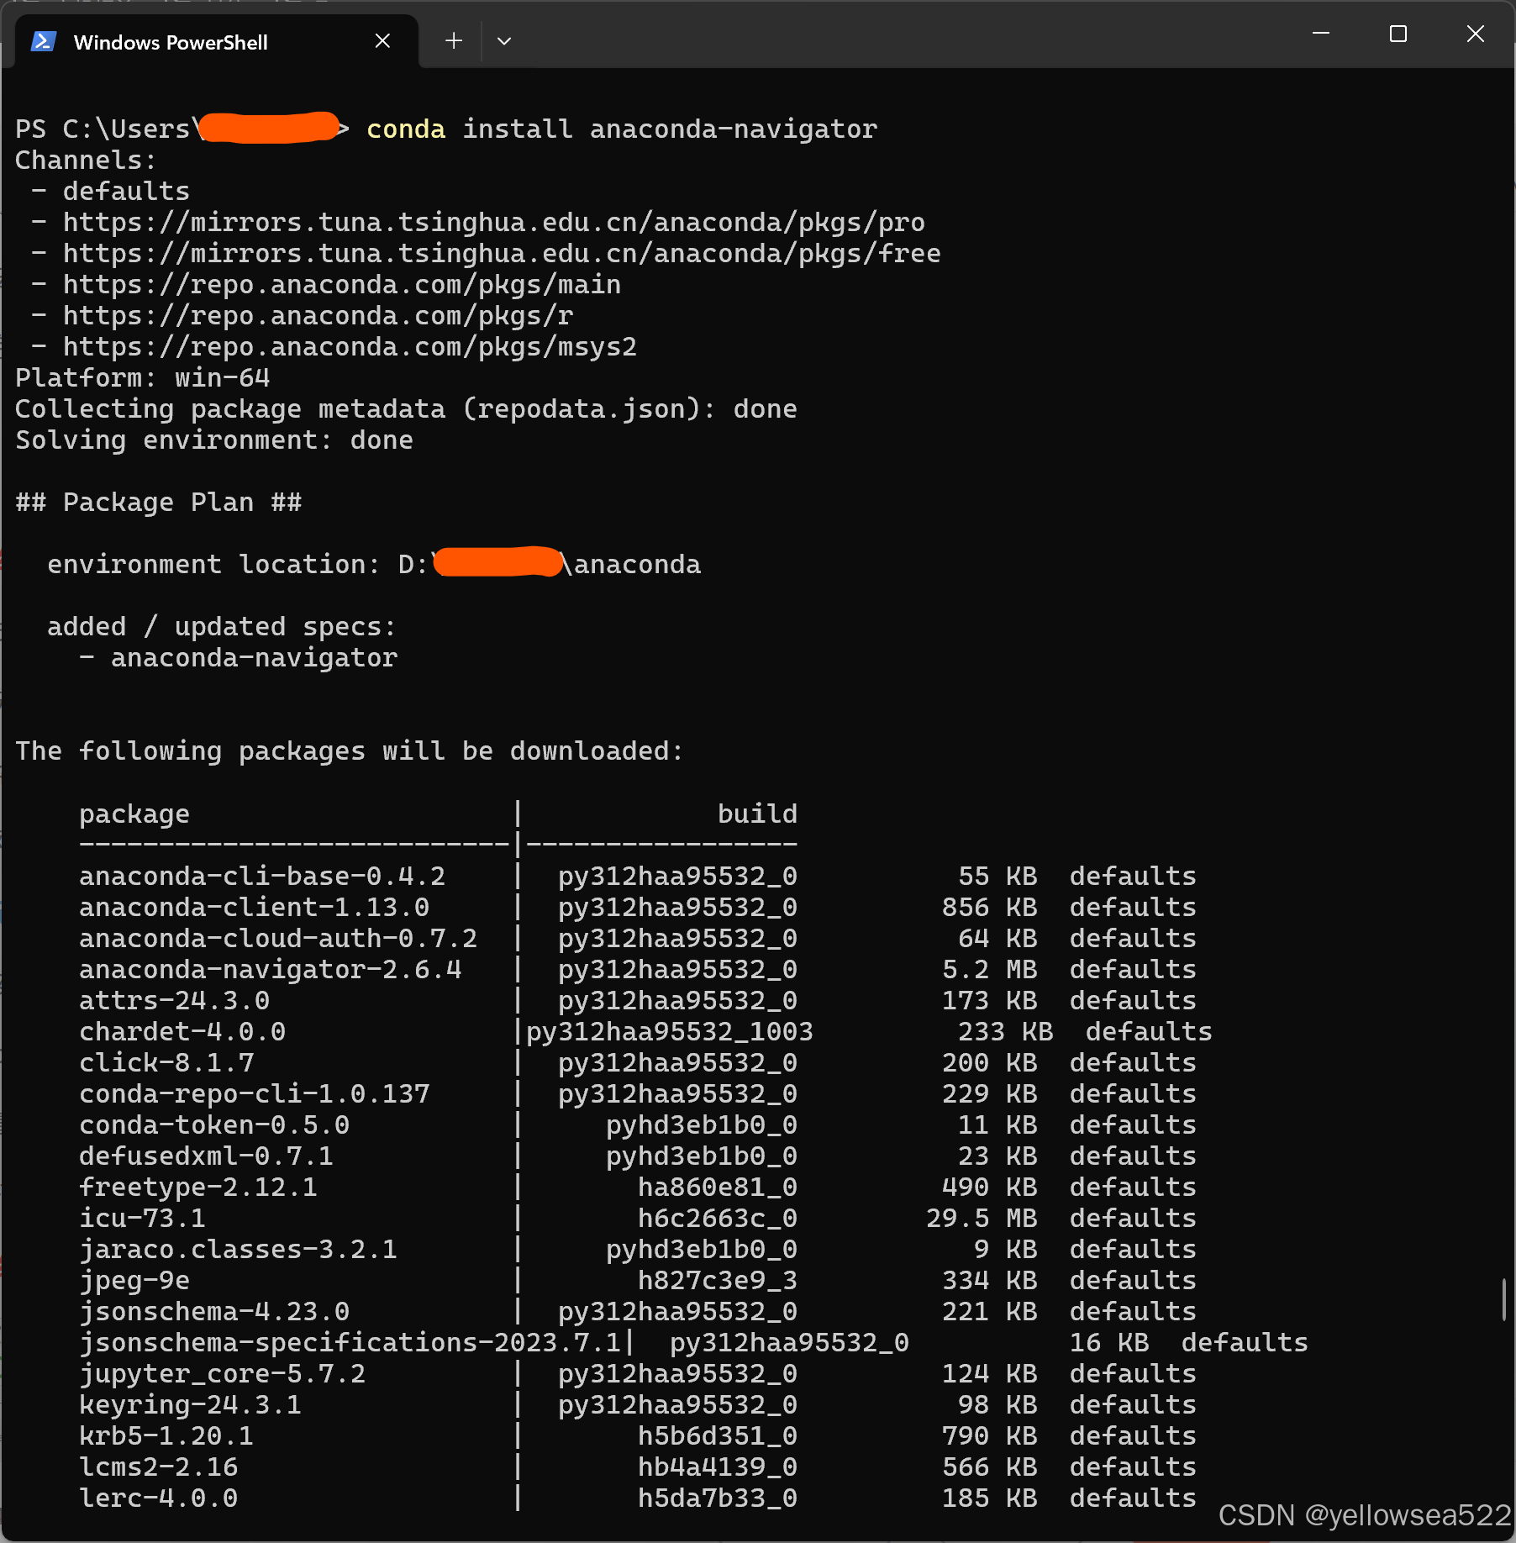Click the word conda in the command
Image resolution: width=1516 pixels, height=1543 pixels.
[406, 129]
